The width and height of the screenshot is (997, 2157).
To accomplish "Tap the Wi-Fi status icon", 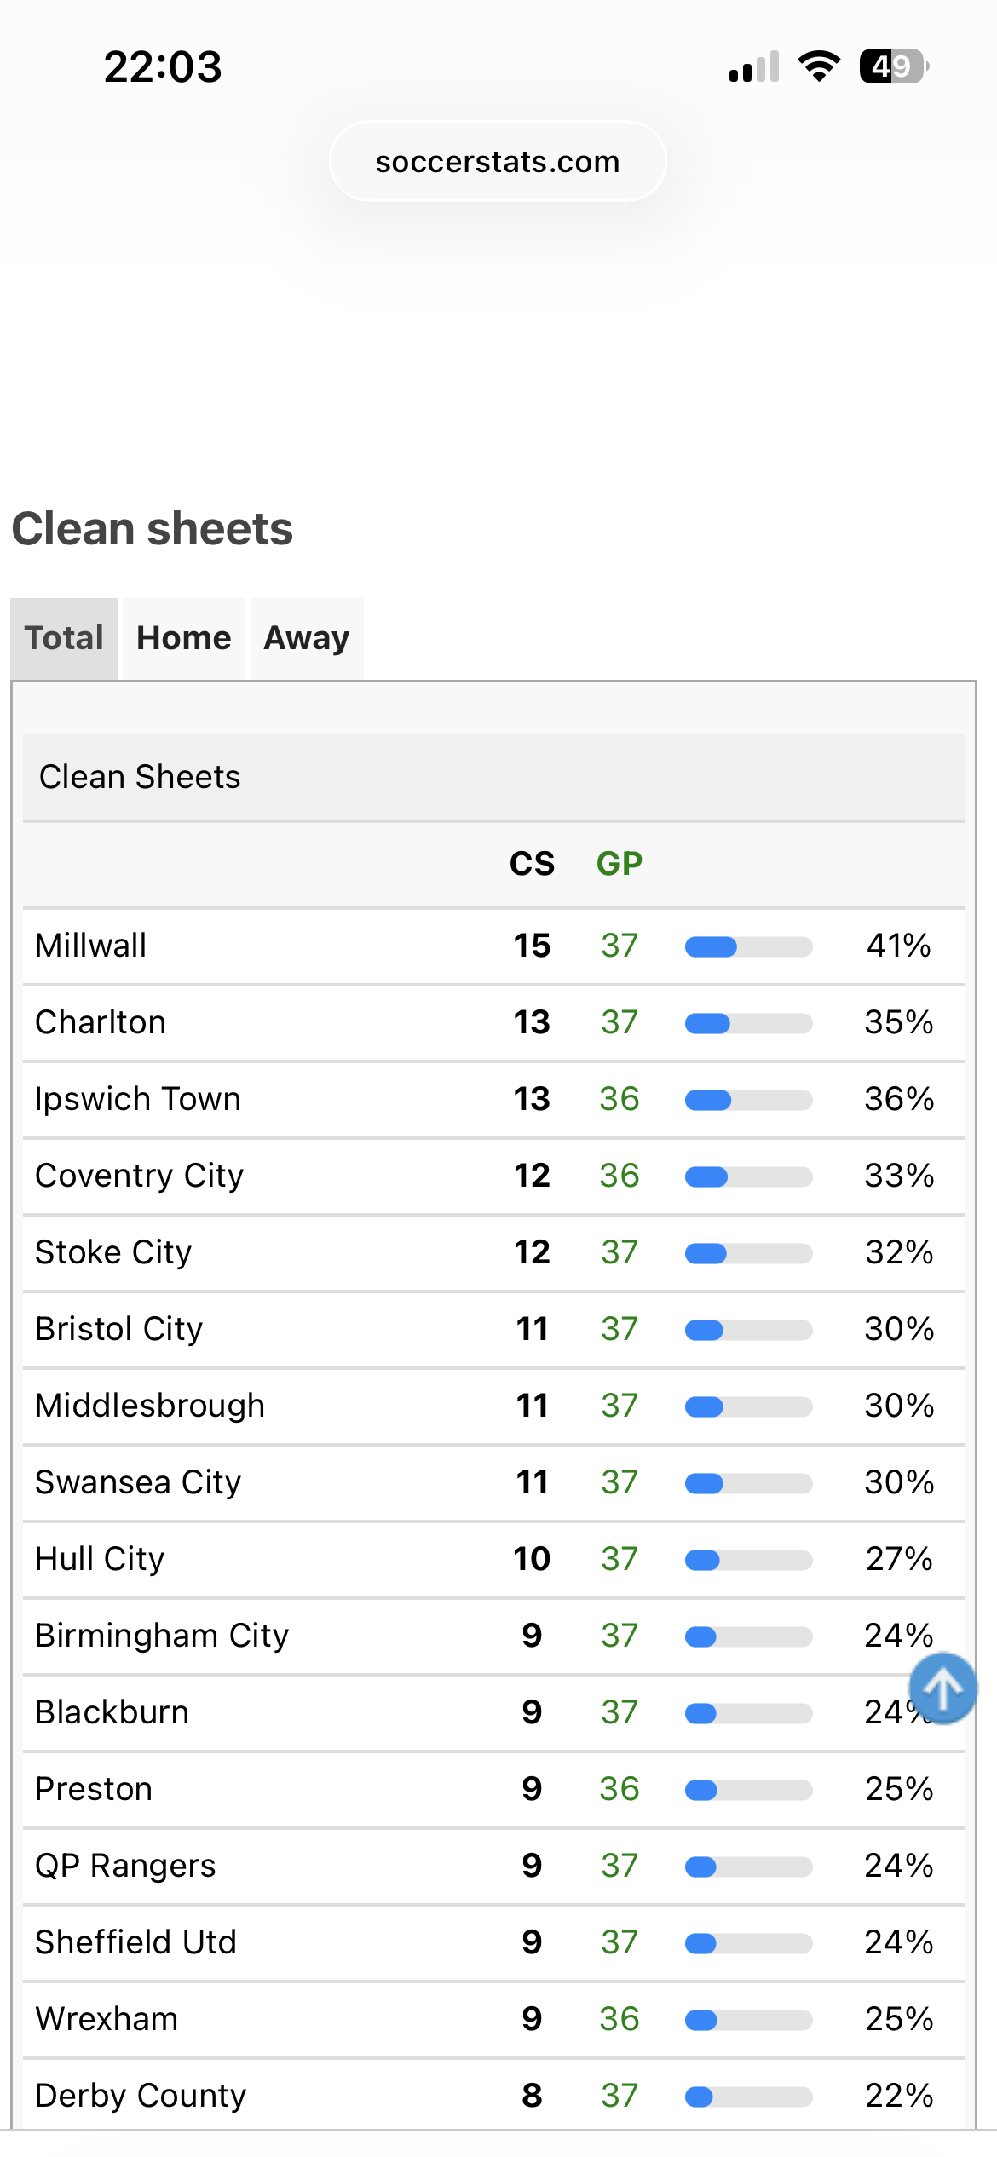I will (819, 66).
